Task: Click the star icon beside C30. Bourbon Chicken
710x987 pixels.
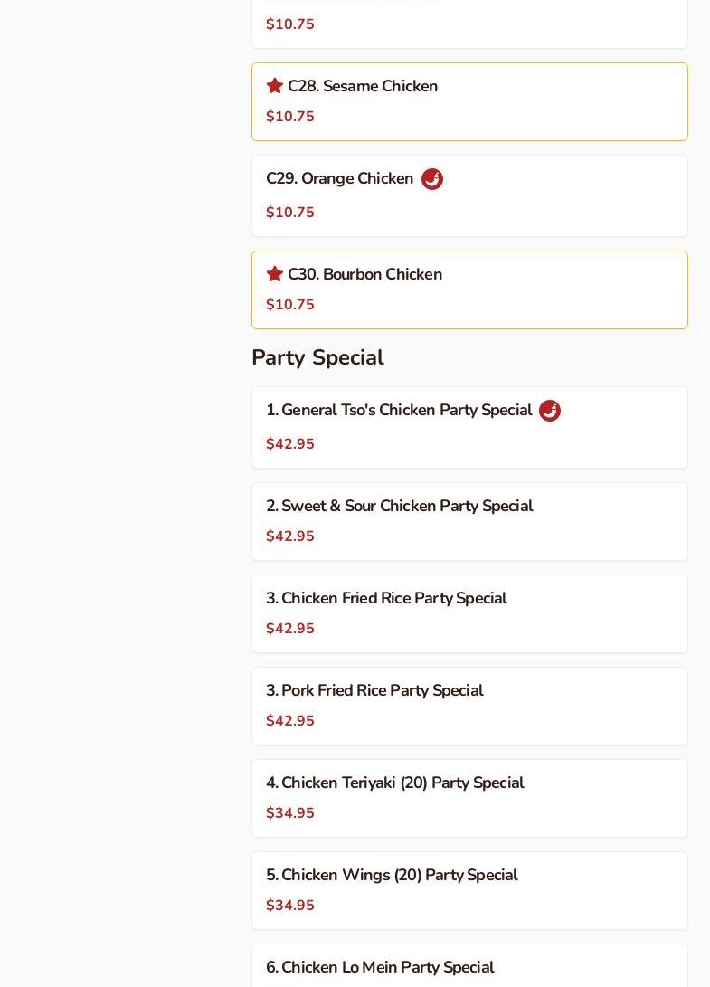Action: (275, 274)
